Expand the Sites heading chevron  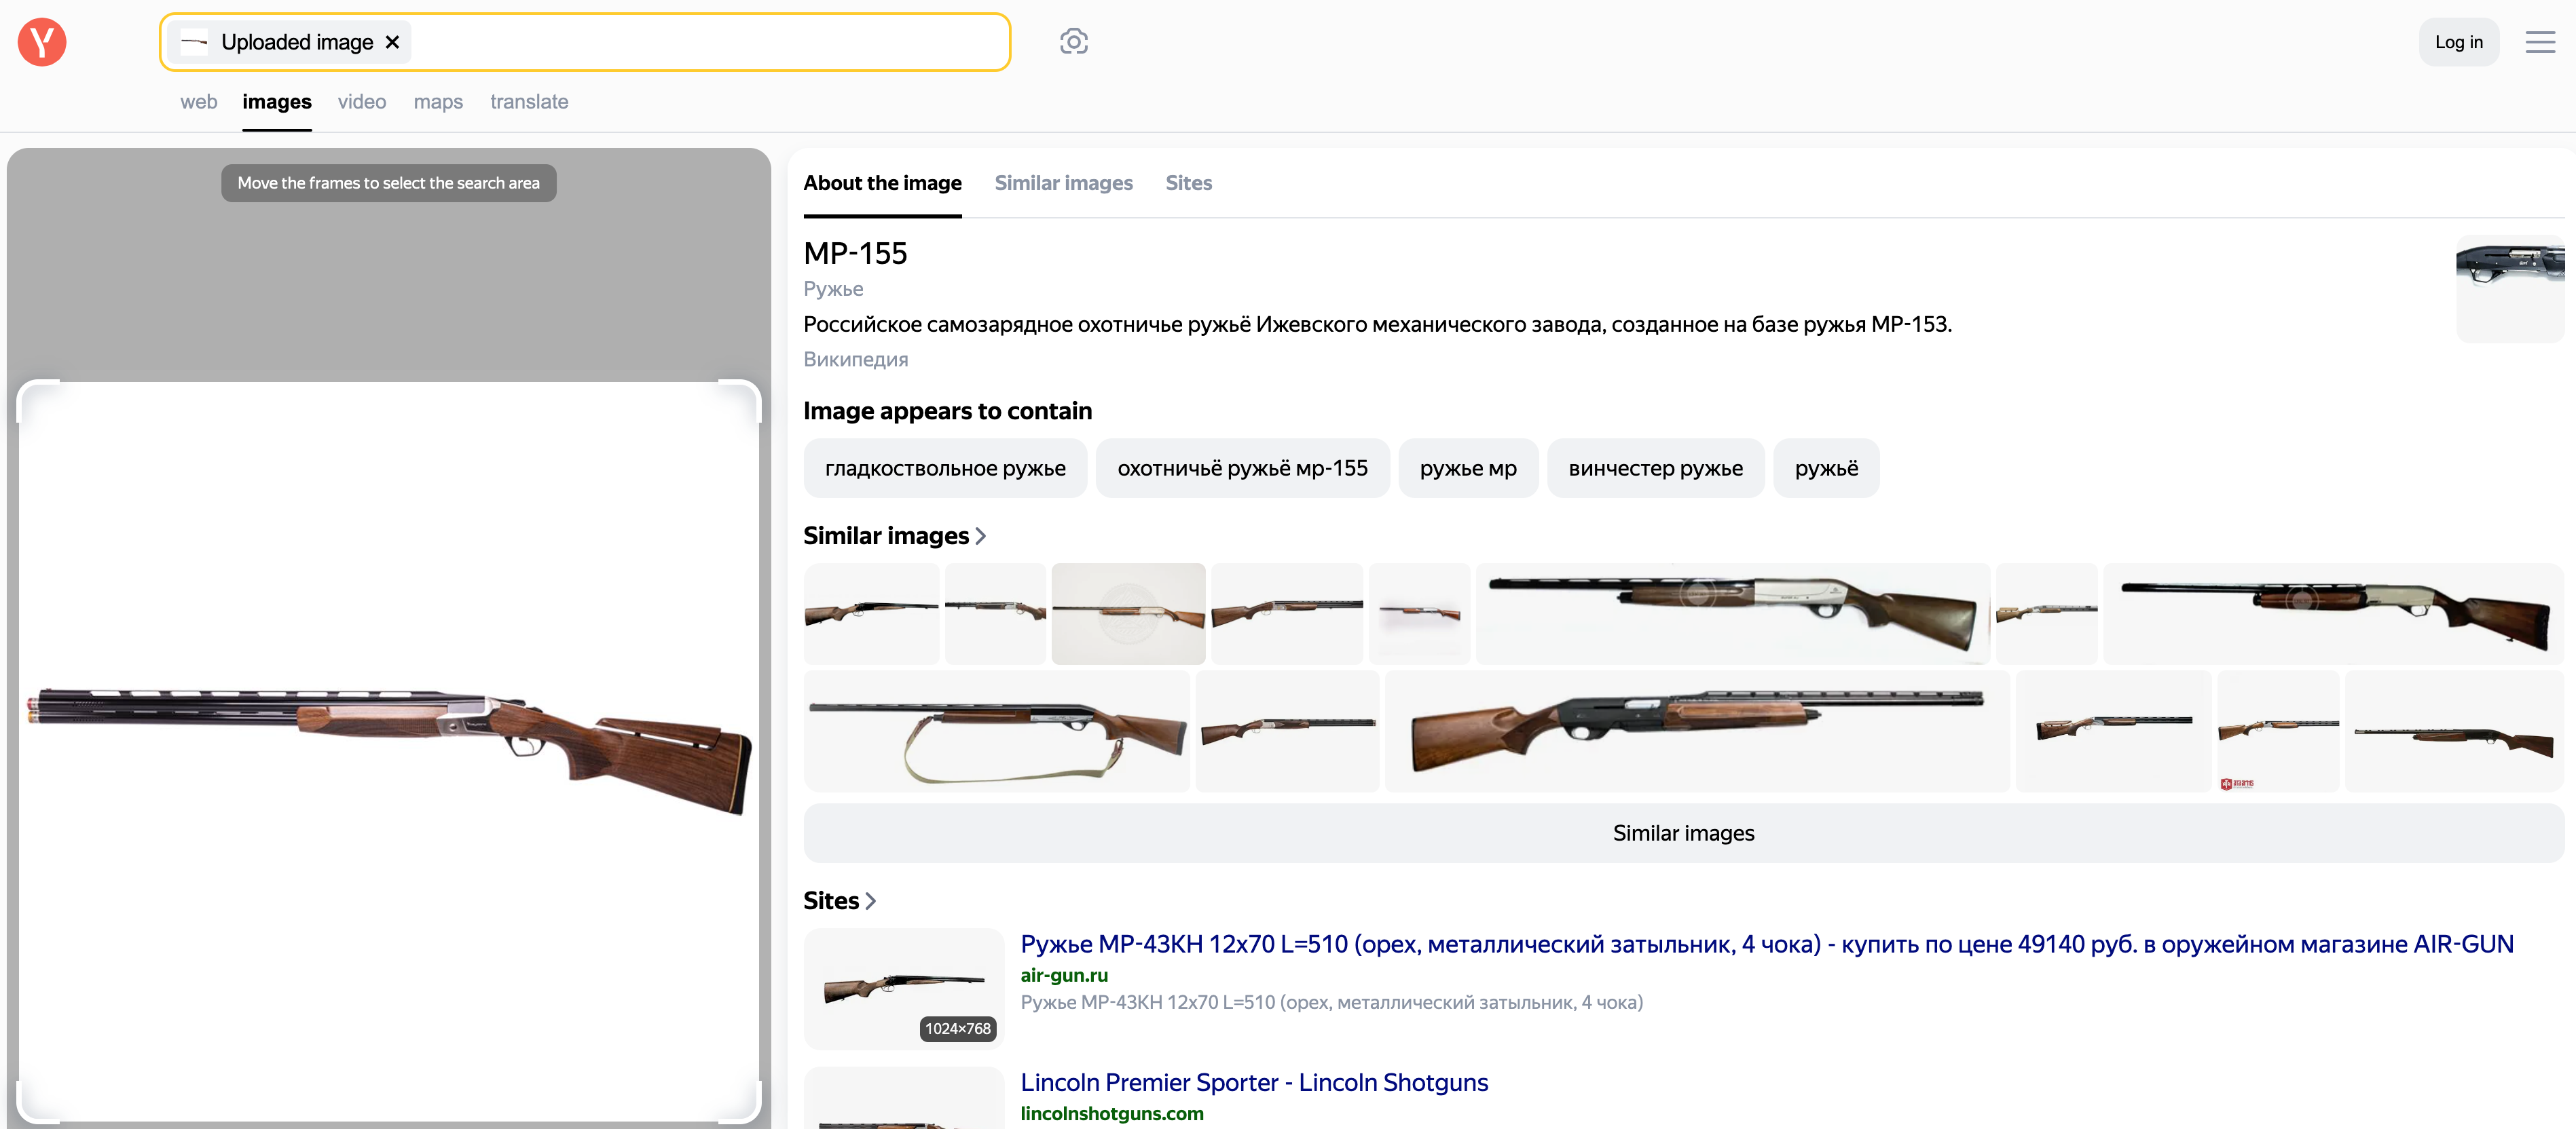[870, 901]
